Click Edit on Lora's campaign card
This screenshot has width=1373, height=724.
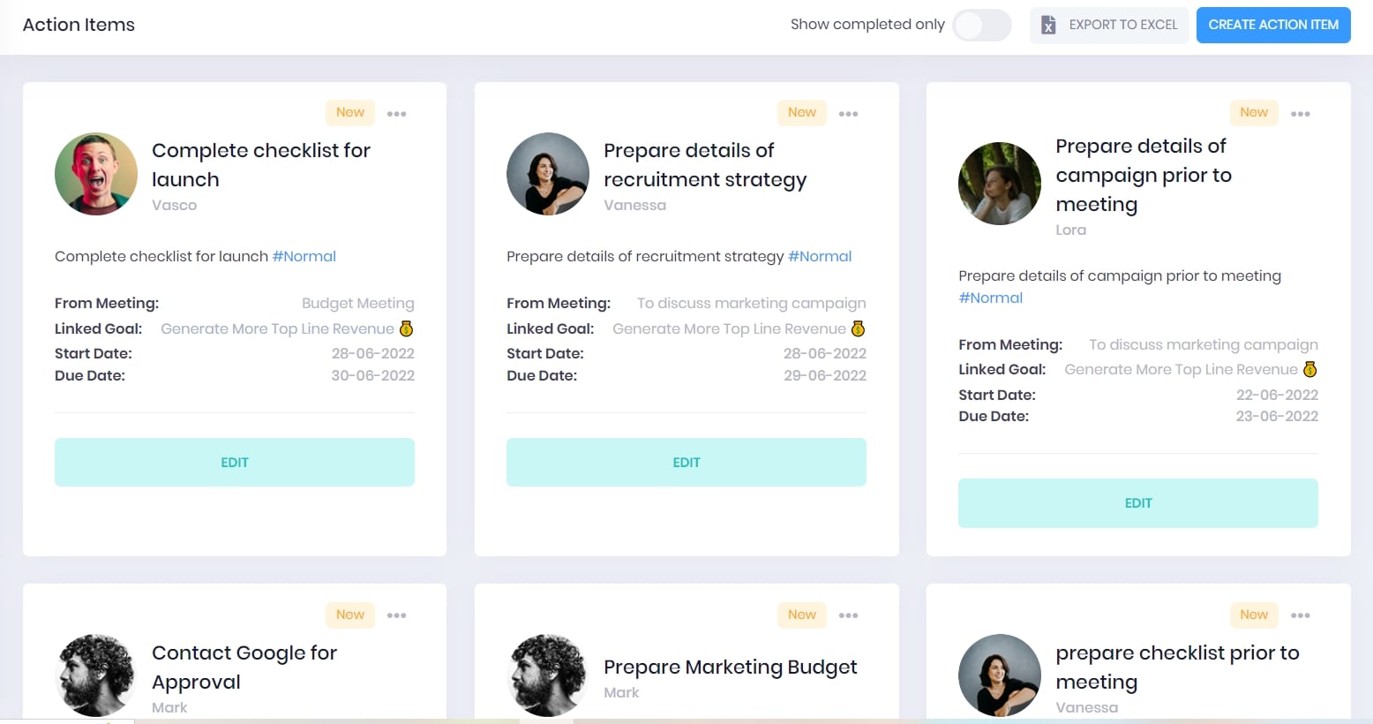click(x=1138, y=503)
